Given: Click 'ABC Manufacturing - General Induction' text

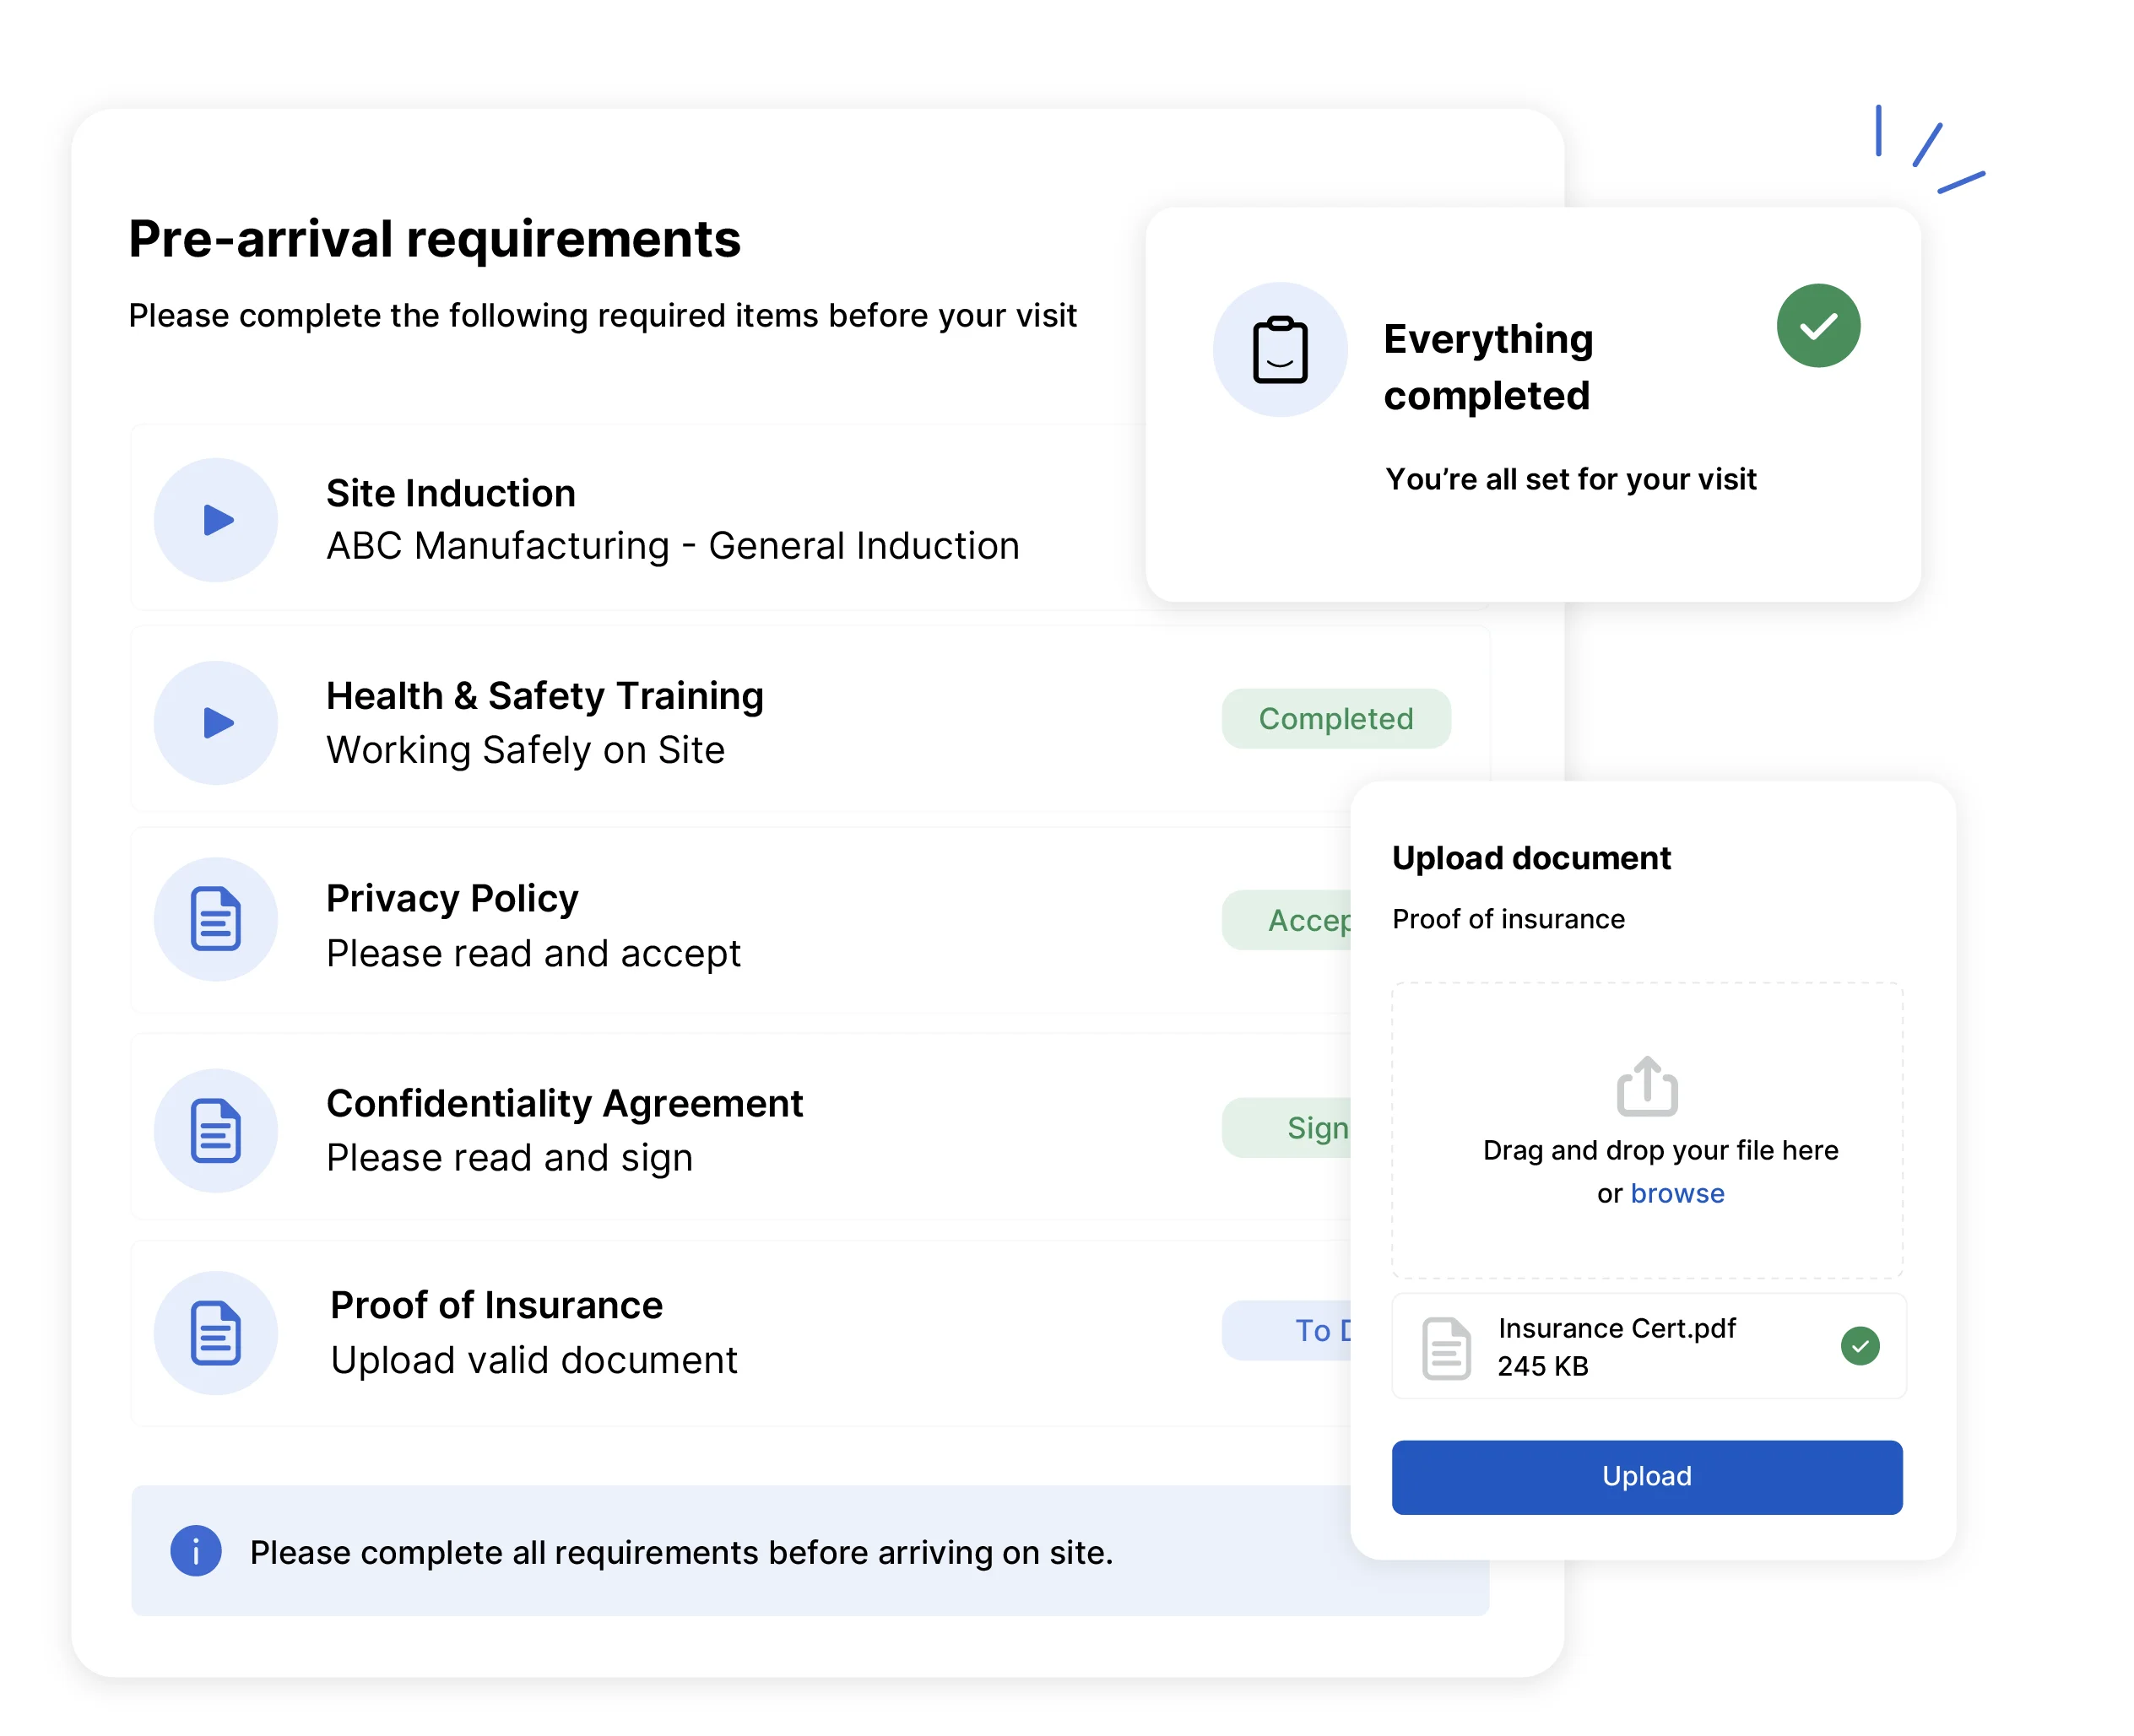Looking at the screenshot, I should (x=673, y=546).
